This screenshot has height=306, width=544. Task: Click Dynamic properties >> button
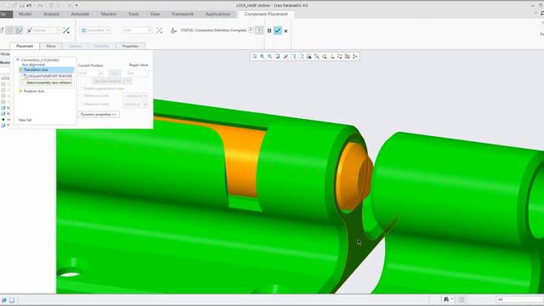tap(99, 114)
